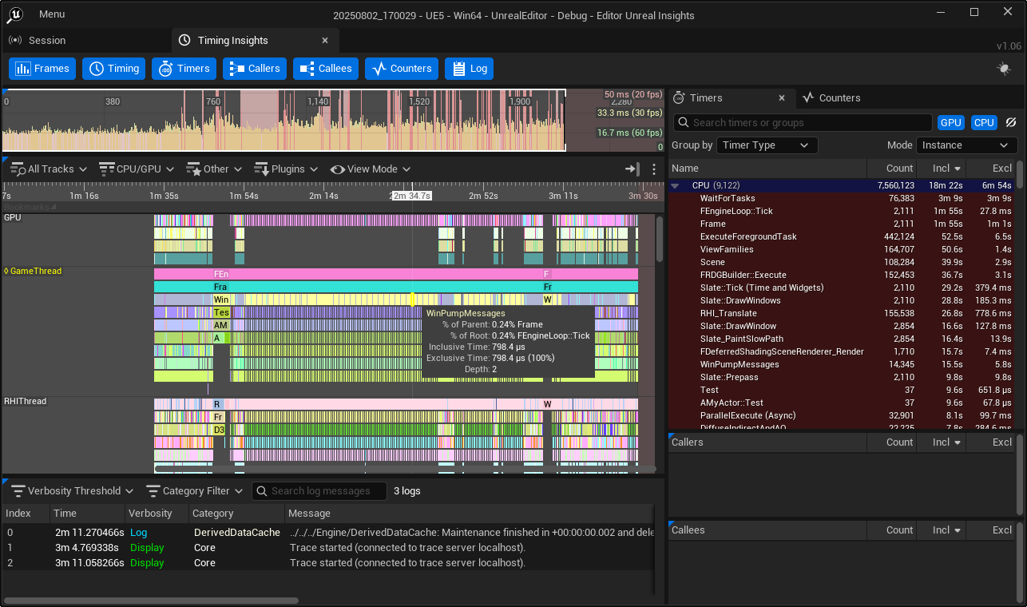This screenshot has height=607, width=1027.
Task: Click the highlighted yellow WinPumpMessages event
Action: point(412,300)
